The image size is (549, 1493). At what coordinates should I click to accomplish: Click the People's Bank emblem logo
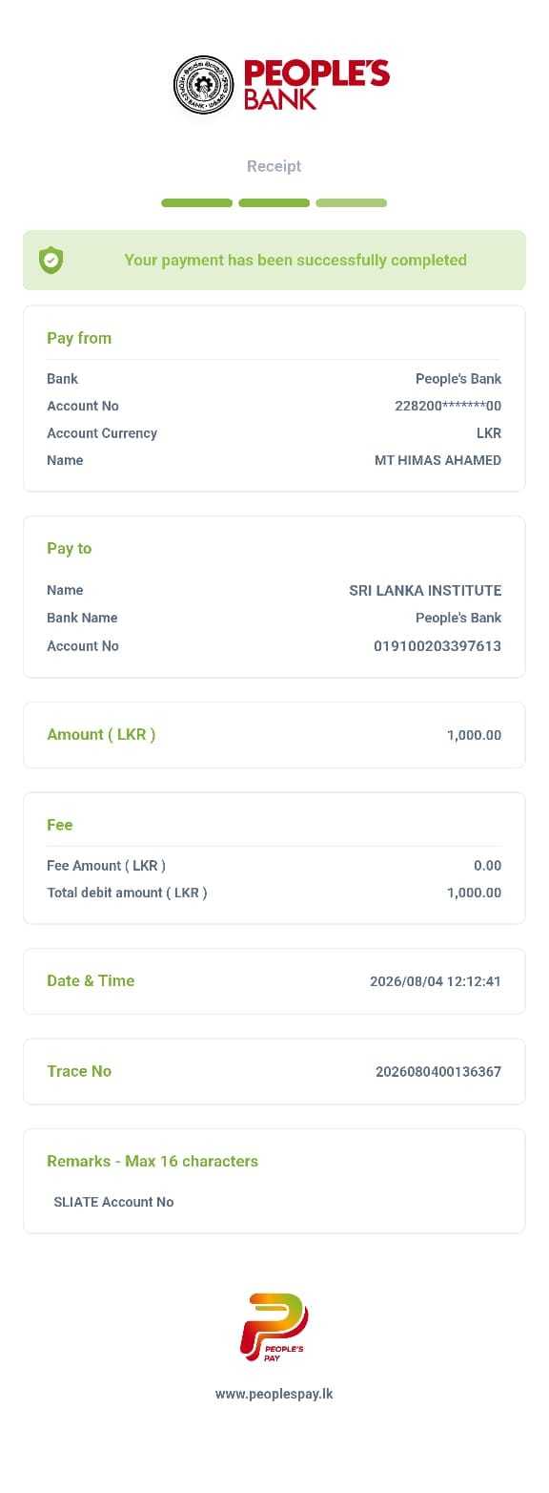click(x=203, y=84)
